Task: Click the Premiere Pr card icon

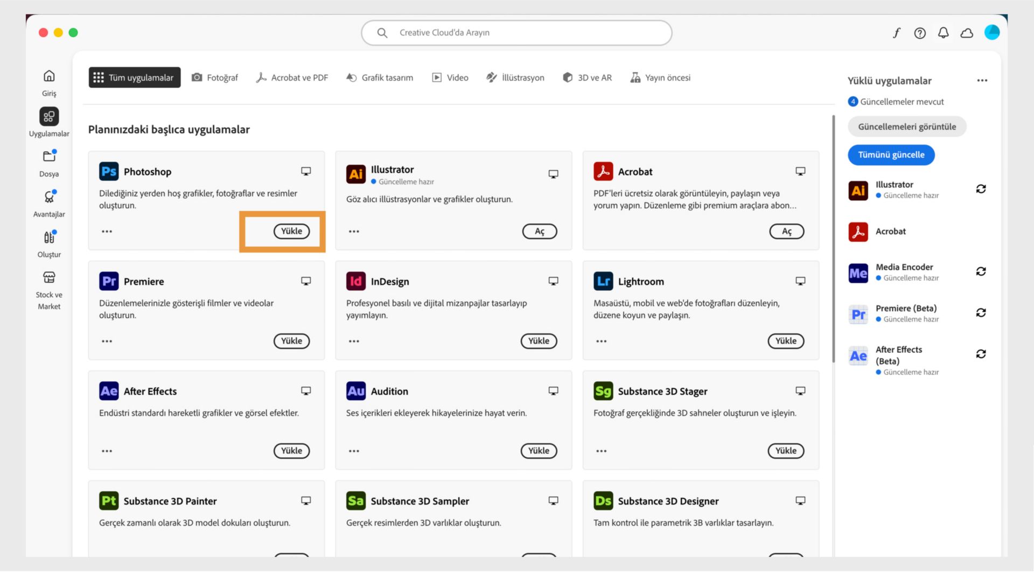Action: [109, 281]
